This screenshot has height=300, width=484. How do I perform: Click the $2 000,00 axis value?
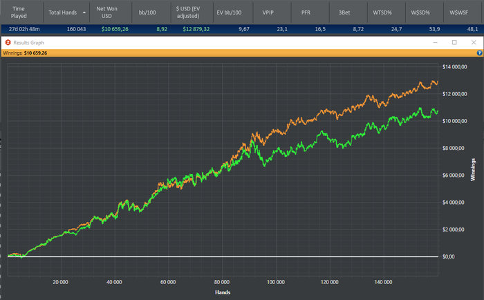[453, 229]
